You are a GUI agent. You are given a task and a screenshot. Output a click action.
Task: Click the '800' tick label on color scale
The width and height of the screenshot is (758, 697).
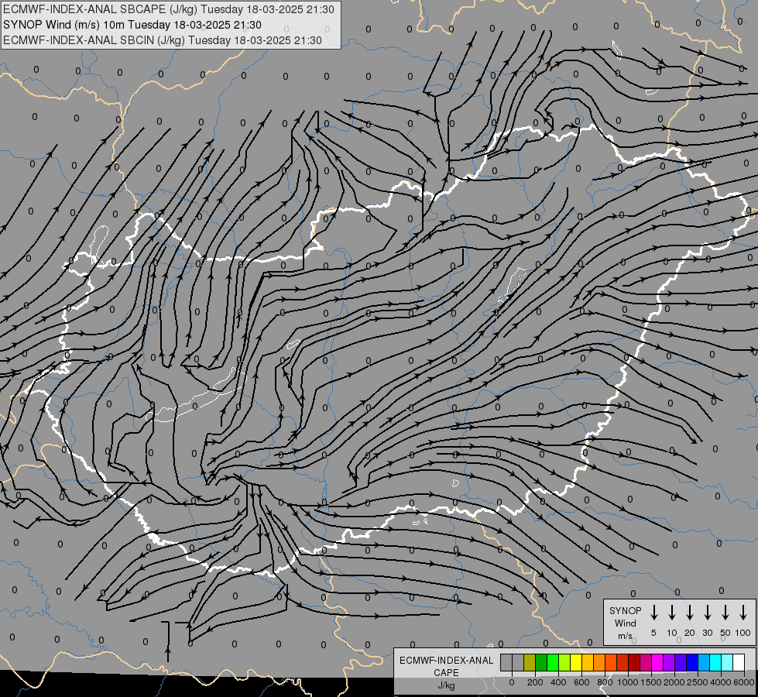605,682
